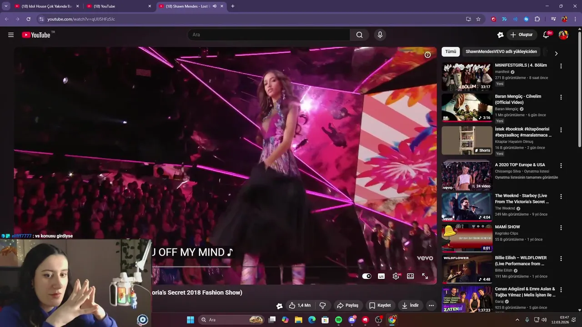Enter full screen mode

pyautogui.click(x=425, y=276)
